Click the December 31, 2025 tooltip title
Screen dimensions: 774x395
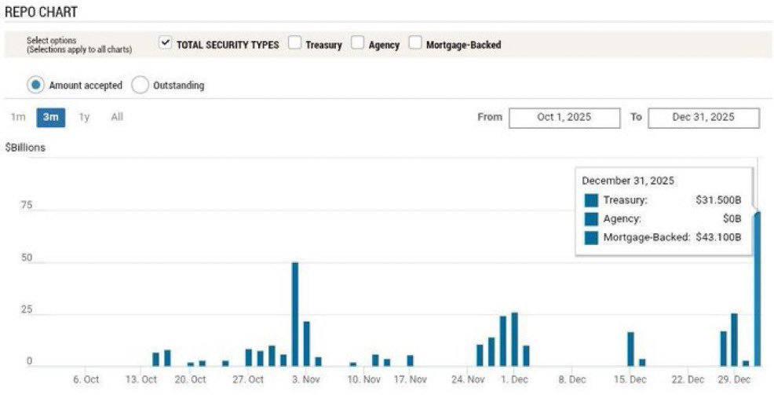pos(628,181)
